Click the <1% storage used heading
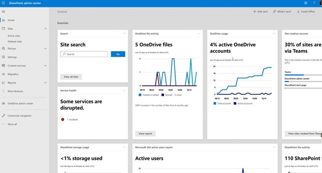The width and height of the screenshot is (322, 173). pyautogui.click(x=81, y=158)
